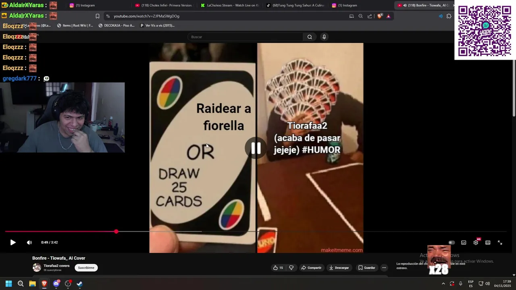
Task: Open Brave browser taskbar icon
Action: 44,284
